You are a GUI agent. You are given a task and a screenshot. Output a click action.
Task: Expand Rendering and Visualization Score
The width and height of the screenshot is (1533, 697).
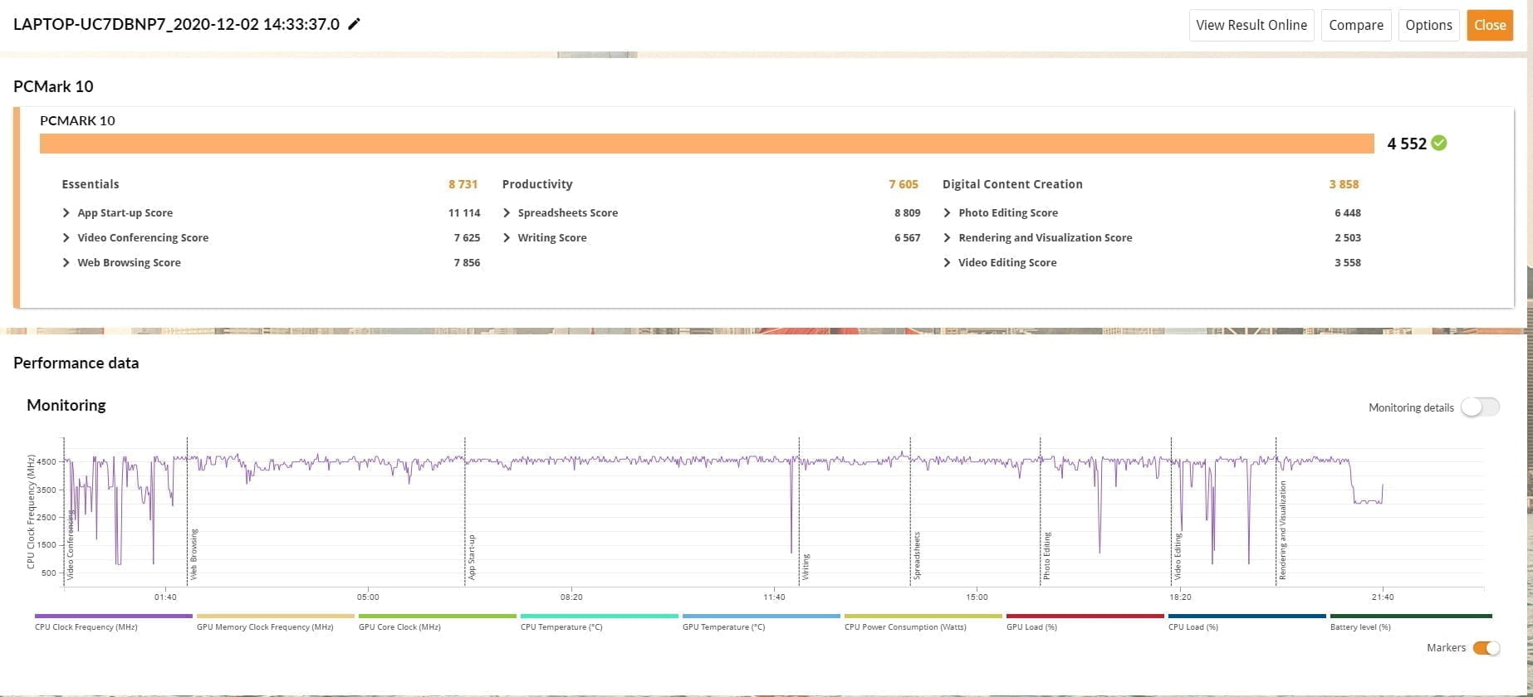(x=948, y=238)
